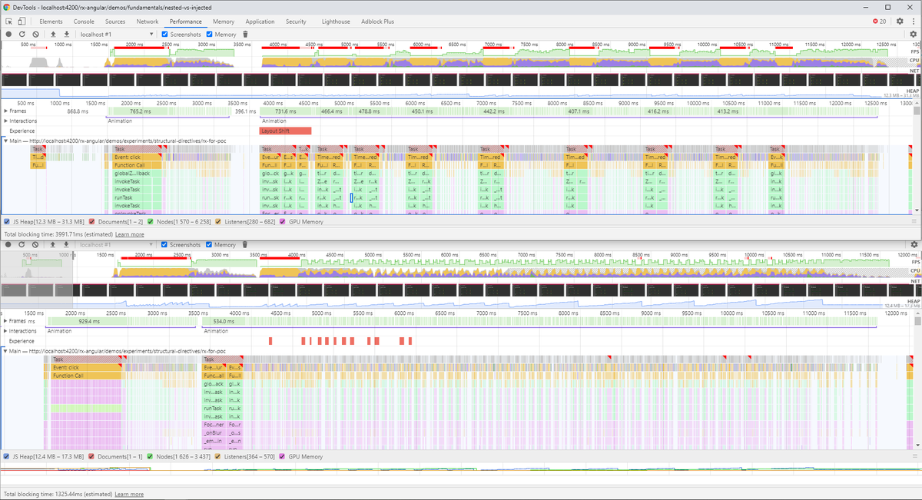This screenshot has width=922, height=500.
Task: Click the inspect element picker icon
Action: pos(10,22)
